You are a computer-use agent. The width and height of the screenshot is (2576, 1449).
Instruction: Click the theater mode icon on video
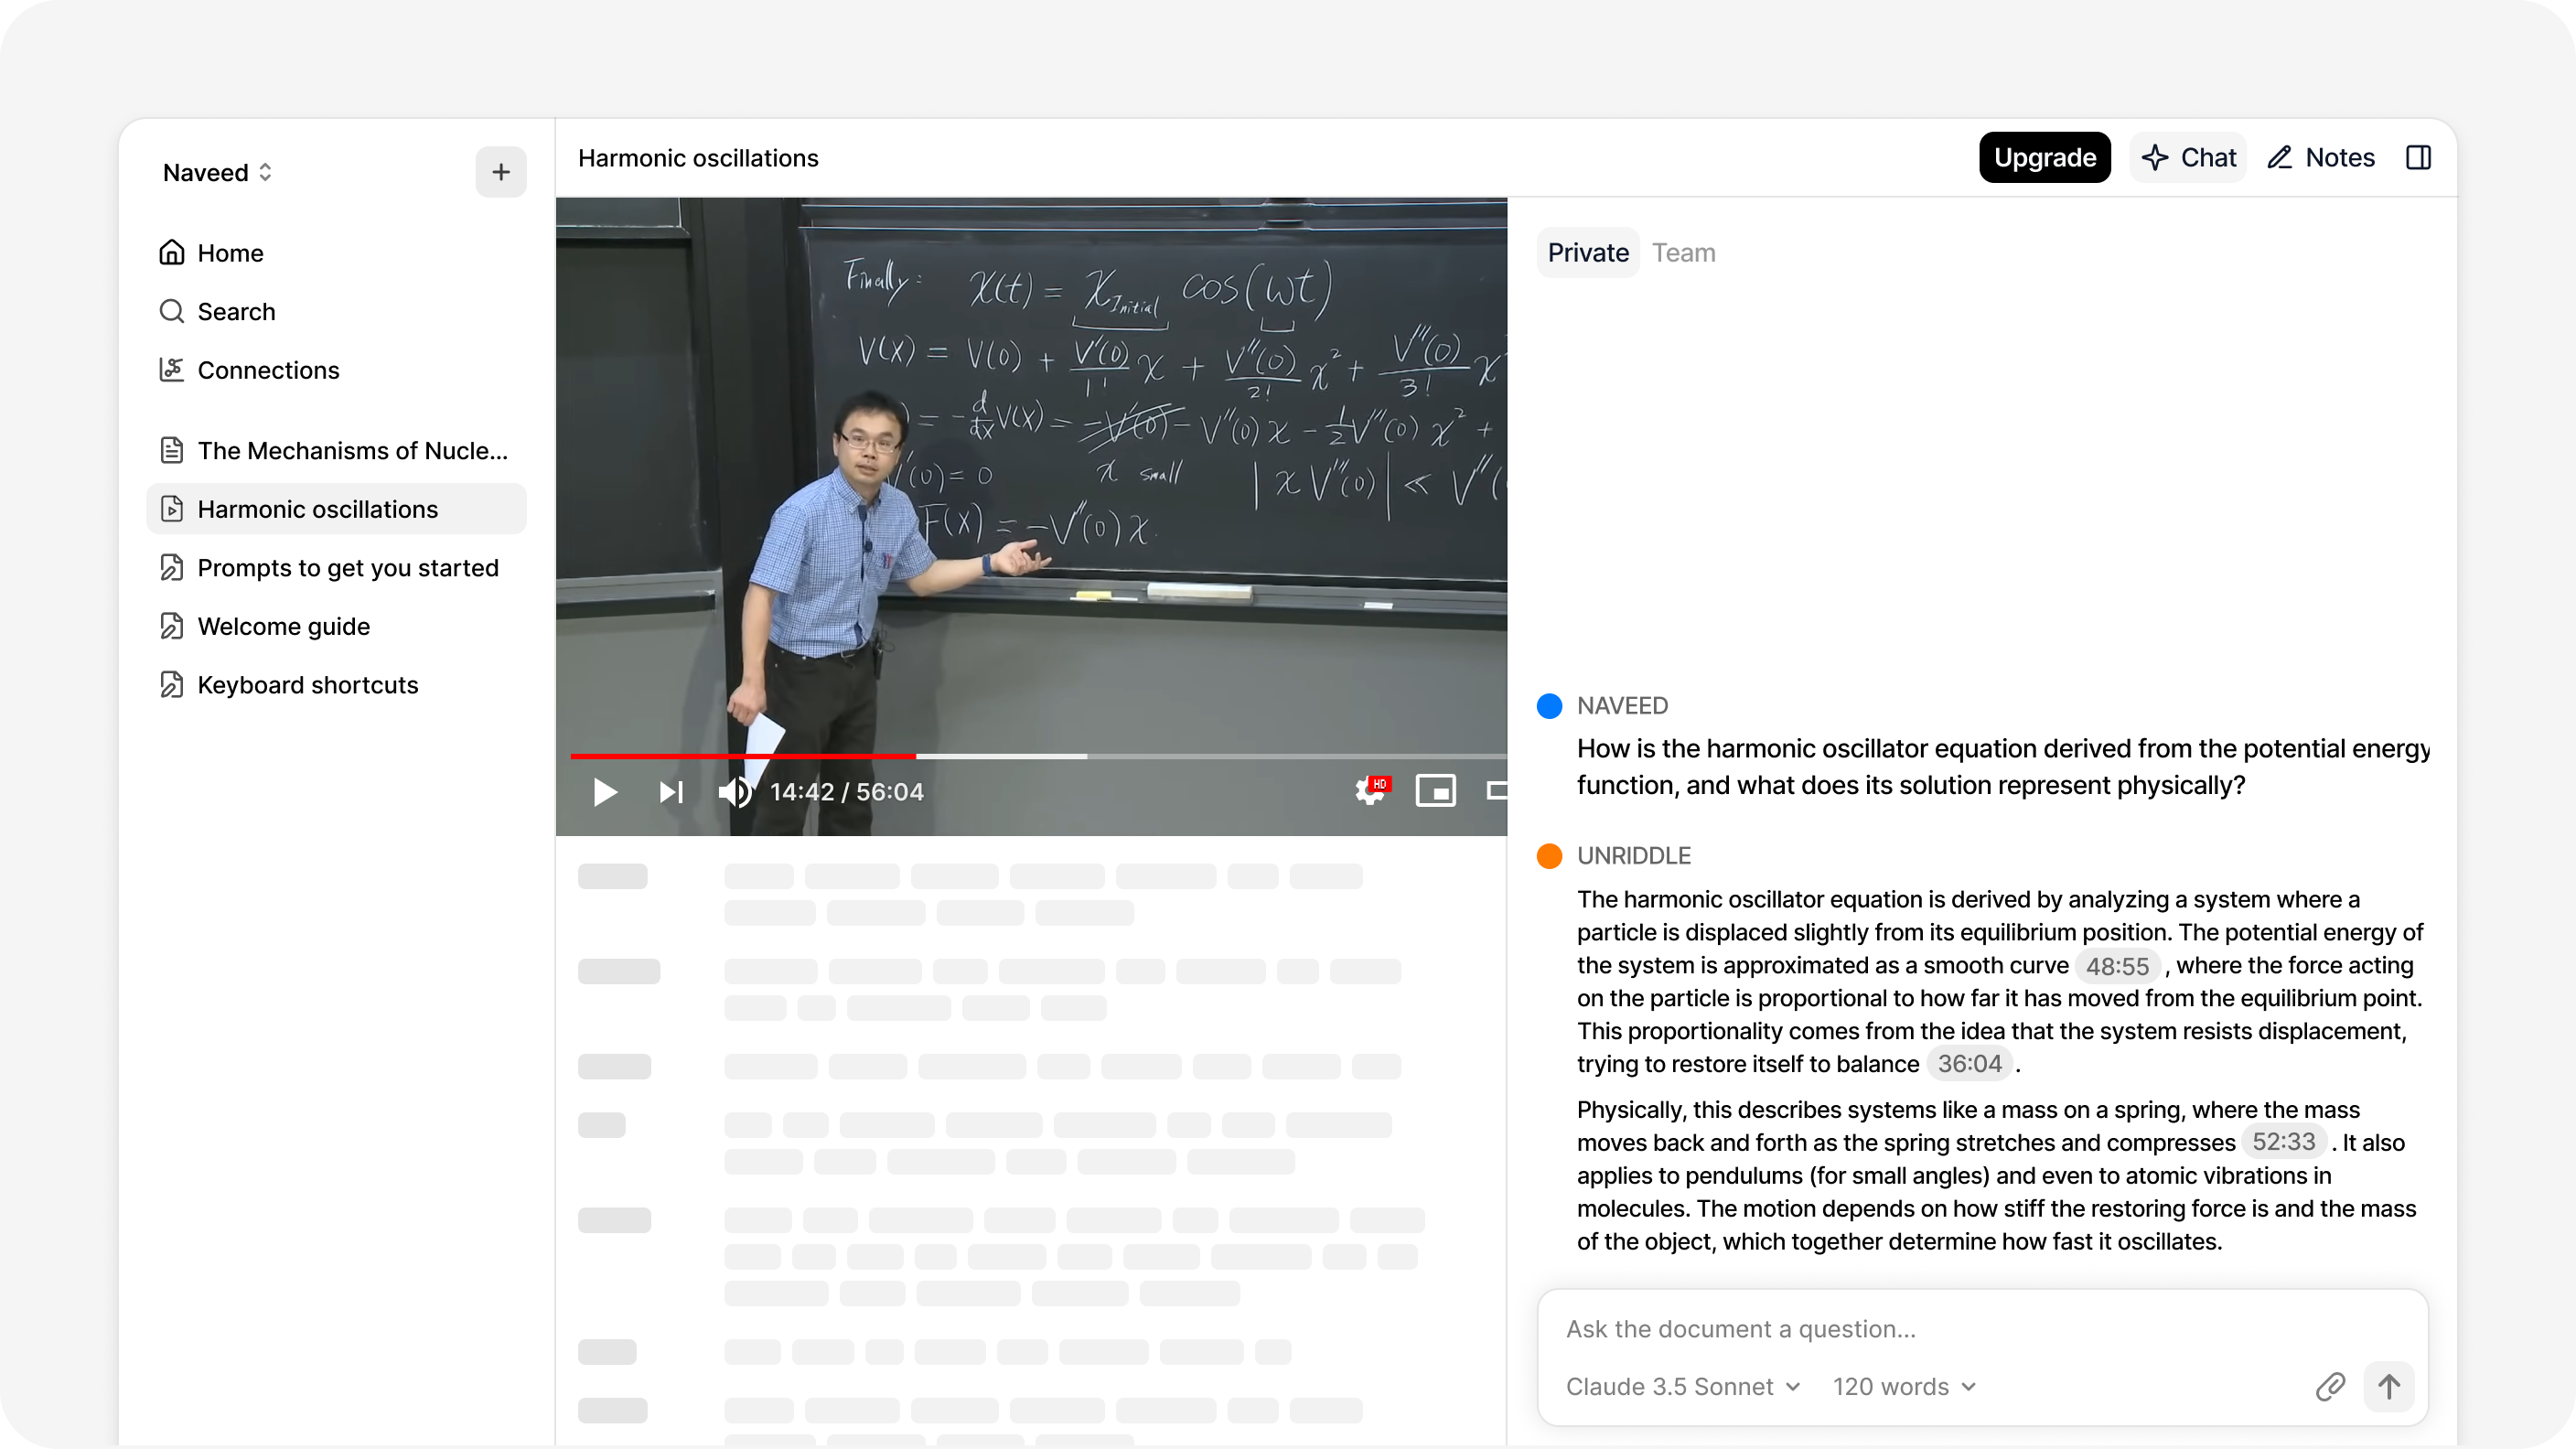(1496, 791)
